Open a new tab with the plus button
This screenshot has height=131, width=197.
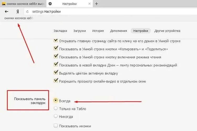point(96,4)
